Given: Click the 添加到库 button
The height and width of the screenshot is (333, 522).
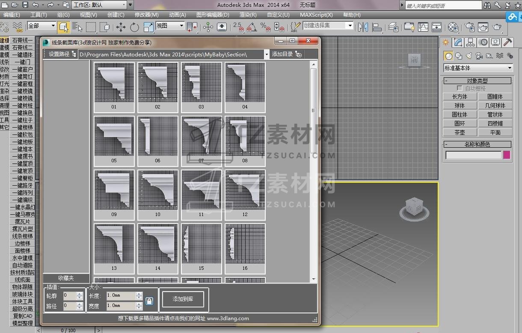Looking at the screenshot, I should pyautogui.click(x=183, y=299).
